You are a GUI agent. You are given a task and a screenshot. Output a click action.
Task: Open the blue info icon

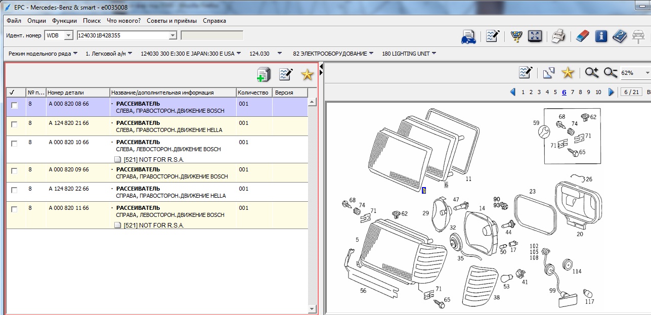pyautogui.click(x=601, y=36)
